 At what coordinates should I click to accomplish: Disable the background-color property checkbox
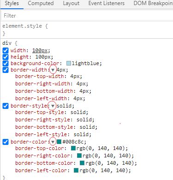coord(6,63)
